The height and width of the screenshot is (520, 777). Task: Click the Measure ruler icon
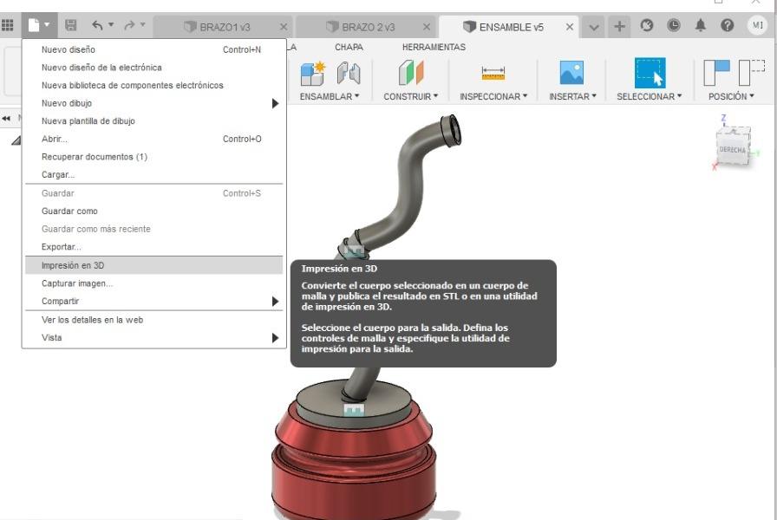[x=493, y=74]
